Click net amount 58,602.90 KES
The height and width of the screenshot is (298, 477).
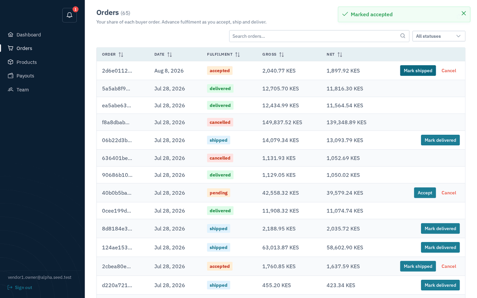pyautogui.click(x=345, y=247)
